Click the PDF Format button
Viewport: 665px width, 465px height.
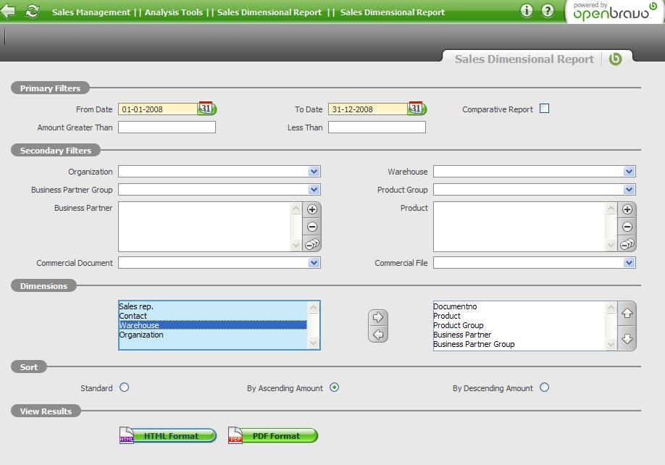pos(273,436)
